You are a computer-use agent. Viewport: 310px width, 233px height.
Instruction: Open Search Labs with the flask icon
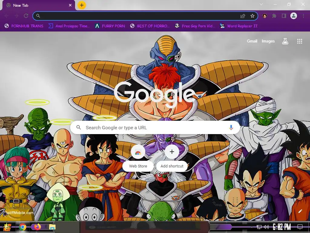(x=285, y=41)
